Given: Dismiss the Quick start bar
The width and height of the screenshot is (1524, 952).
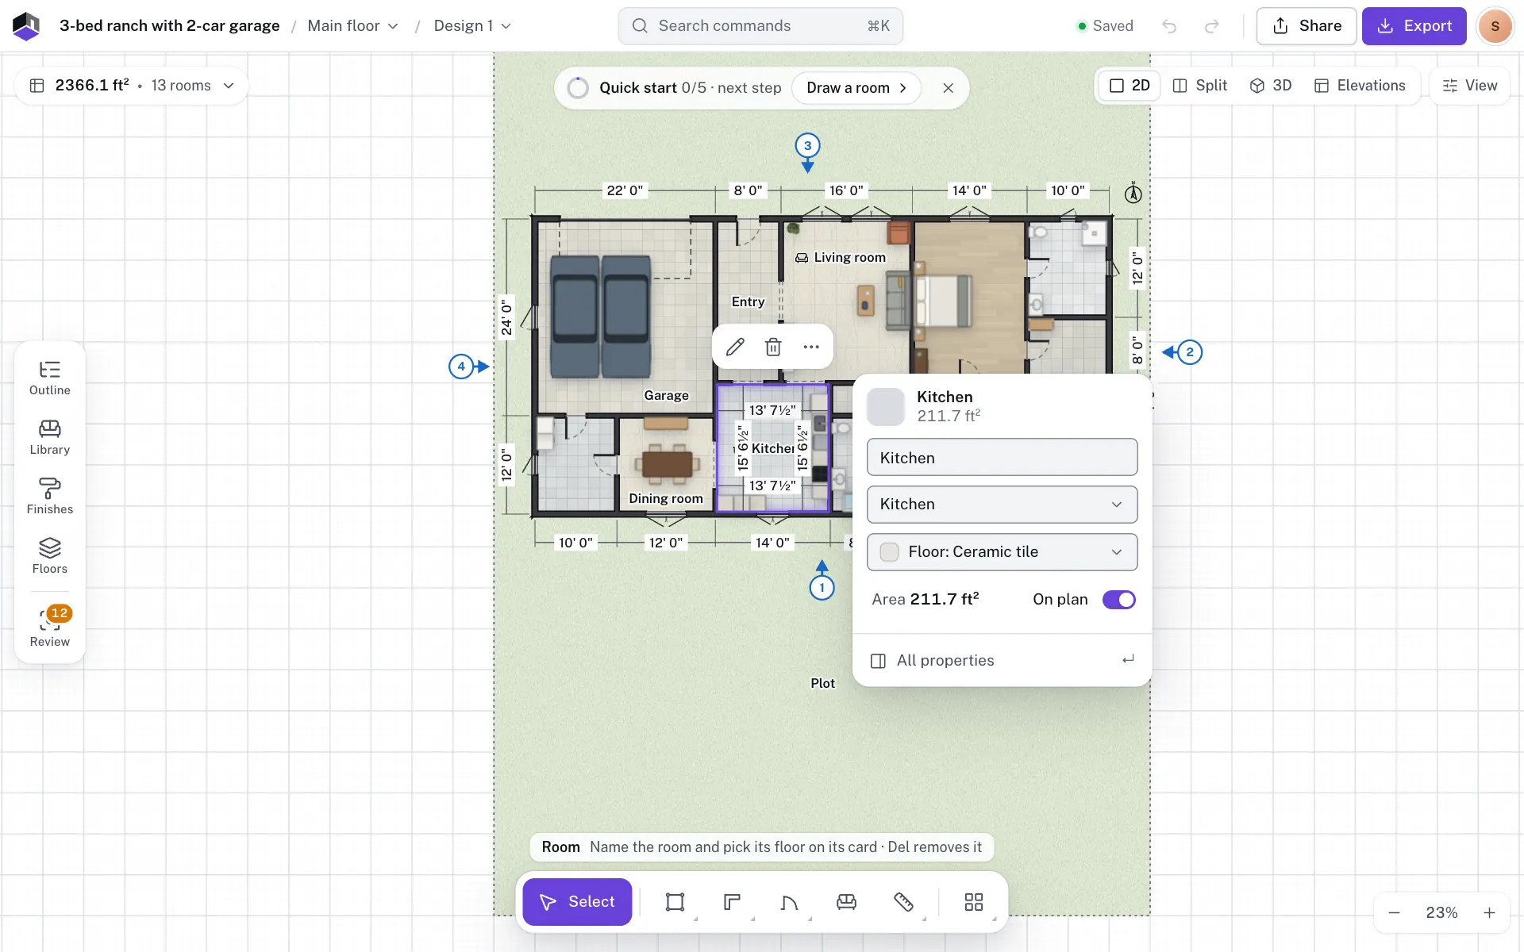Looking at the screenshot, I should [948, 88].
